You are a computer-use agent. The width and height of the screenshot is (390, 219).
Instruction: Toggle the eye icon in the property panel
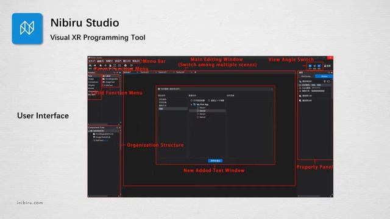pyautogui.click(x=328, y=82)
